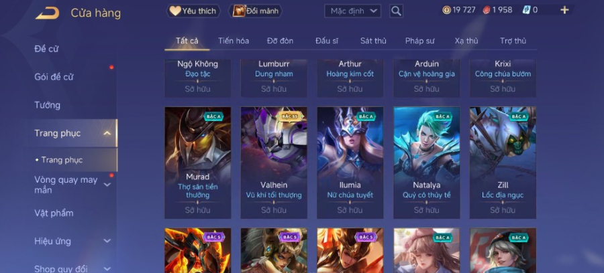
Task: Click the red ruby balance icon
Action: (487, 10)
